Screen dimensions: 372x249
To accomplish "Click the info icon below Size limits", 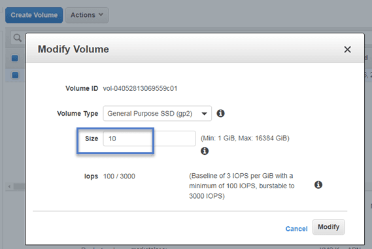I will [205, 151].
